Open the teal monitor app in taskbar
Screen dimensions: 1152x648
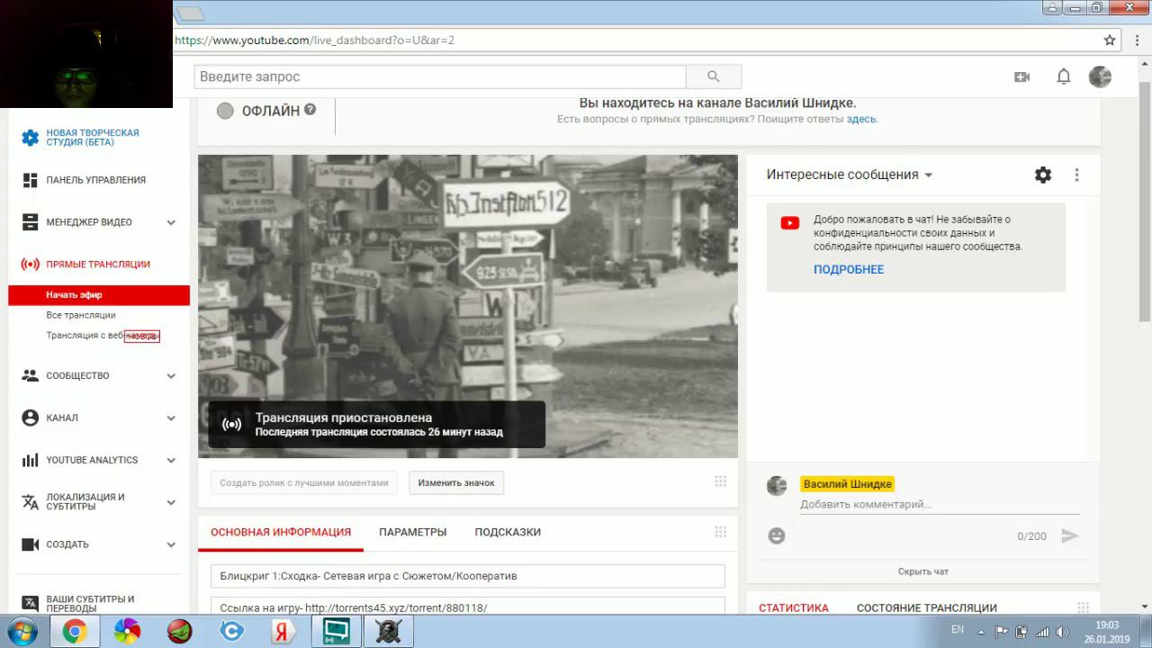click(x=337, y=632)
